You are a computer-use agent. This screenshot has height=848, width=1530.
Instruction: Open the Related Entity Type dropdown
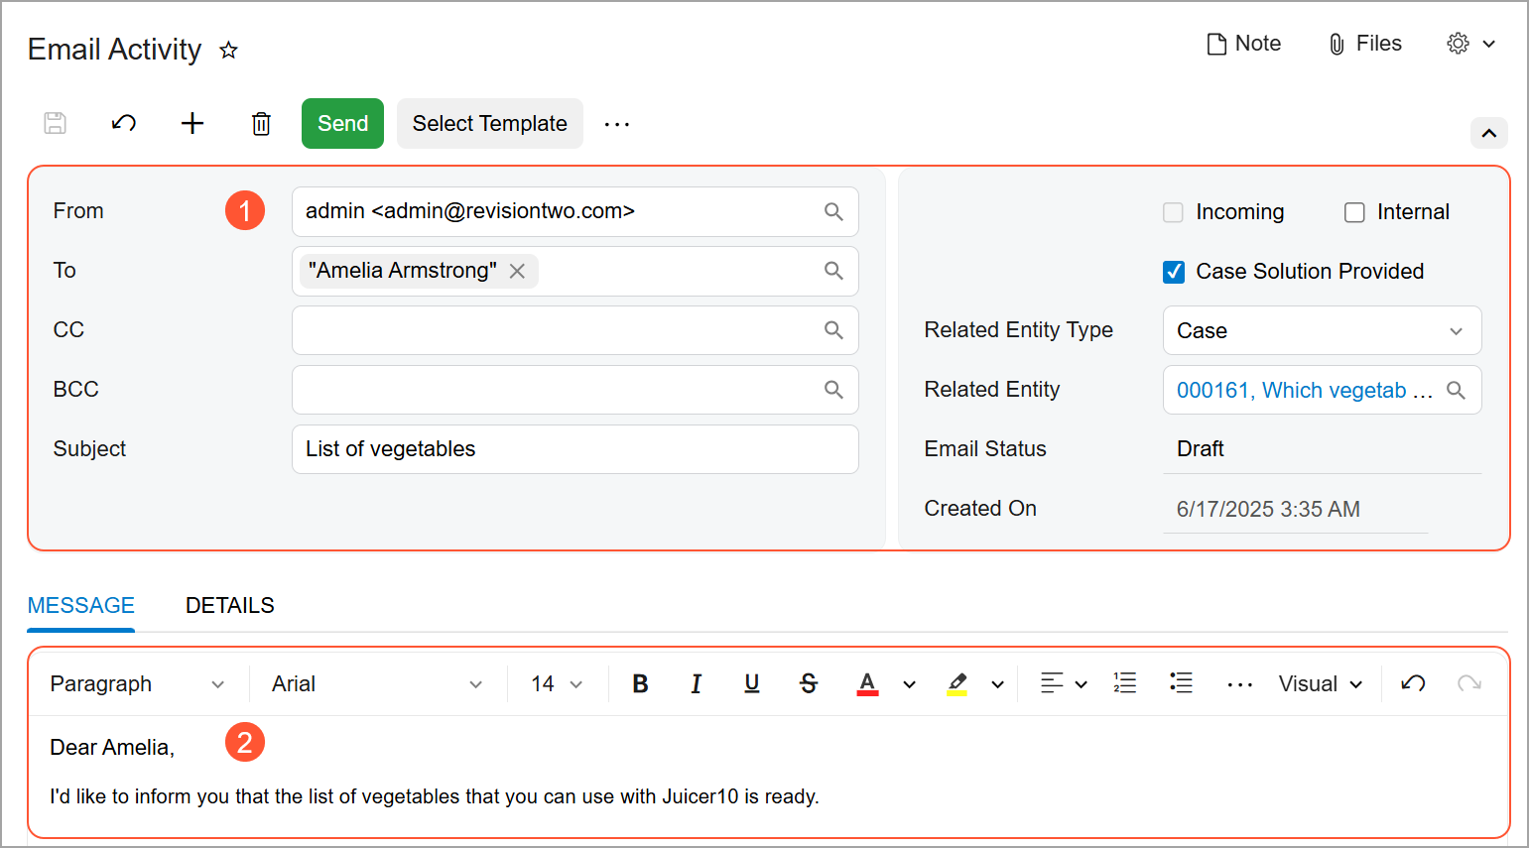(1322, 331)
